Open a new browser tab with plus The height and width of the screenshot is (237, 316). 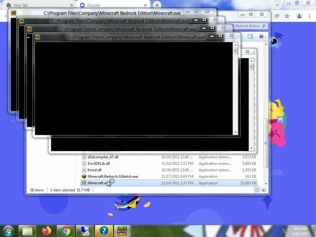[x=157, y=5]
